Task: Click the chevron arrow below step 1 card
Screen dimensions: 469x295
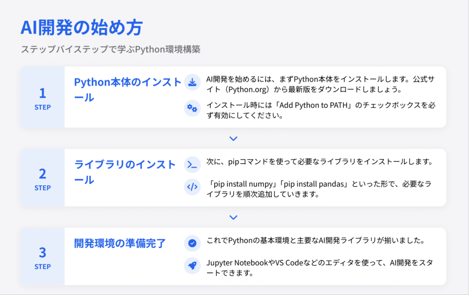Action: [x=234, y=139]
